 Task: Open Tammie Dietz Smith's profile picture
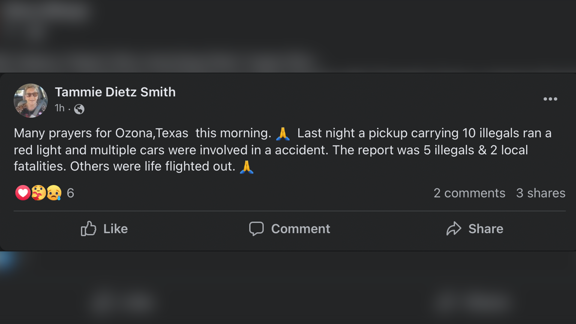[x=31, y=100]
